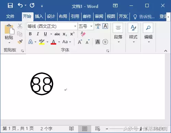This screenshot has height=133, width=171.
Task: Expand underline style dropdown arrow
Action: click(x=51, y=34)
